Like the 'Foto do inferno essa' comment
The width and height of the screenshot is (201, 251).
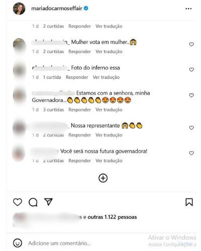(191, 70)
